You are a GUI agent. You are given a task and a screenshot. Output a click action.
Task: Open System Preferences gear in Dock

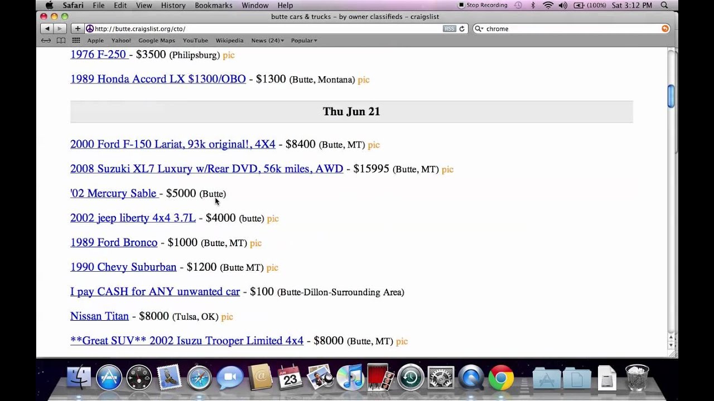441,378
